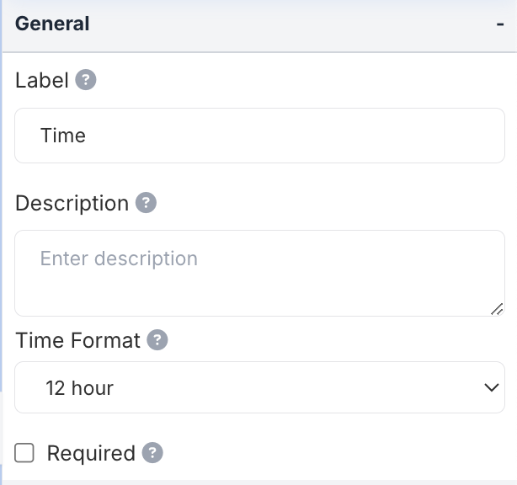Screen dimensions: 517x485
Task: Open the Time Format dropdown
Action: tap(259, 387)
